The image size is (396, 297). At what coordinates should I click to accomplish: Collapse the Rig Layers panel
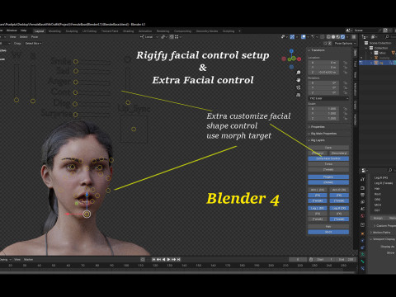point(318,140)
